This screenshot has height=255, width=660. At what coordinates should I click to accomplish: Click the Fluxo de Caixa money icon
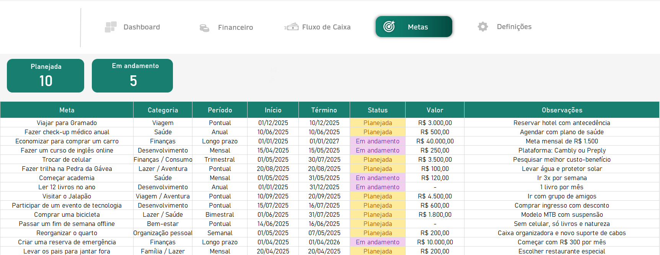click(291, 27)
